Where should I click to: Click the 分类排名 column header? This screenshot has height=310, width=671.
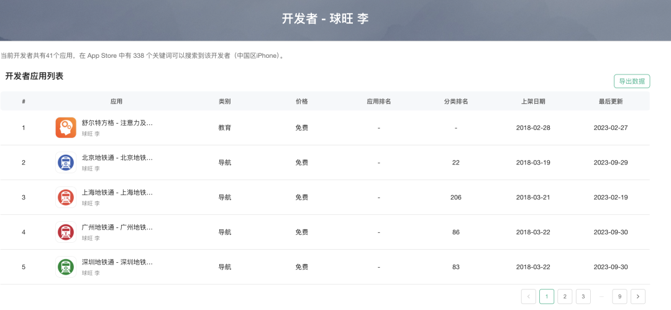tap(456, 101)
